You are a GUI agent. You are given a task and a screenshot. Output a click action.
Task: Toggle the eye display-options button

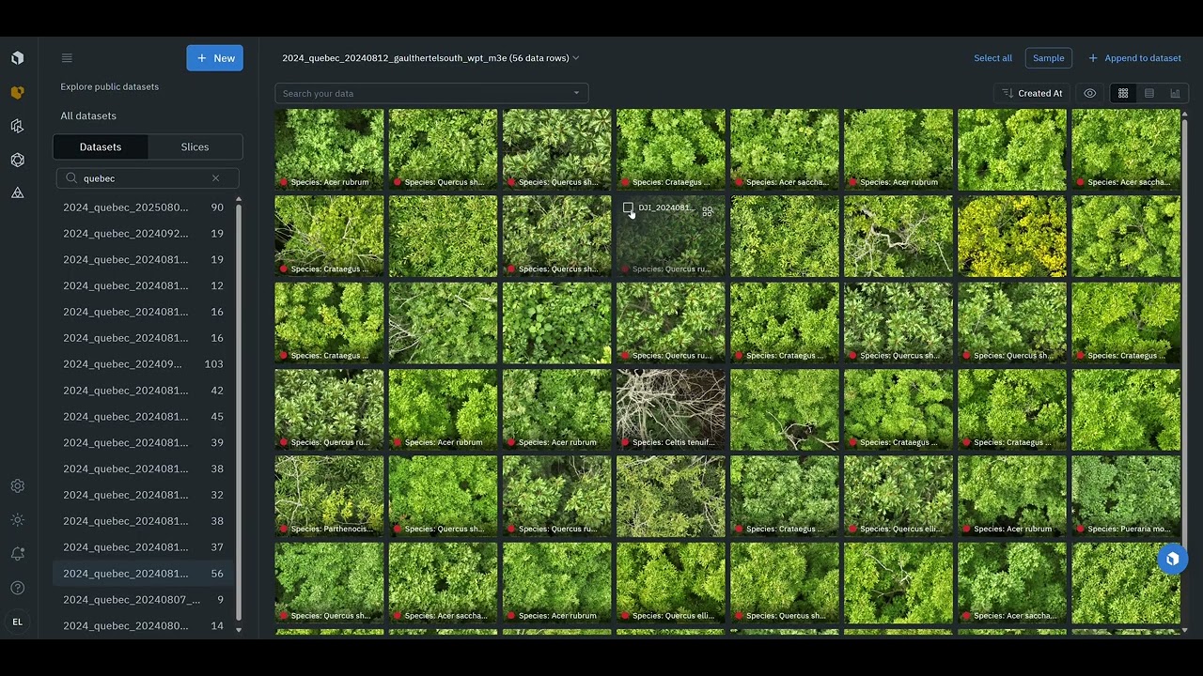(1089, 93)
